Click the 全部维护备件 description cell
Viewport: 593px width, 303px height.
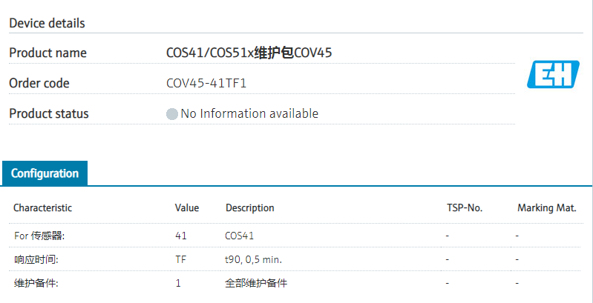(256, 283)
